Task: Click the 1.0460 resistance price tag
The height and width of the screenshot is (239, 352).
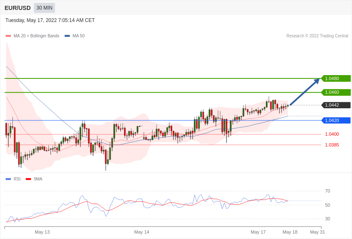Action: click(336, 92)
